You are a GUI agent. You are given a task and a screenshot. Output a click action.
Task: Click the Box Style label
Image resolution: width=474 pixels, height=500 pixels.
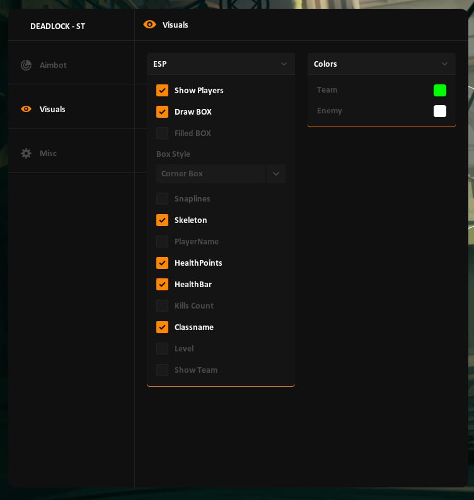pyautogui.click(x=173, y=154)
